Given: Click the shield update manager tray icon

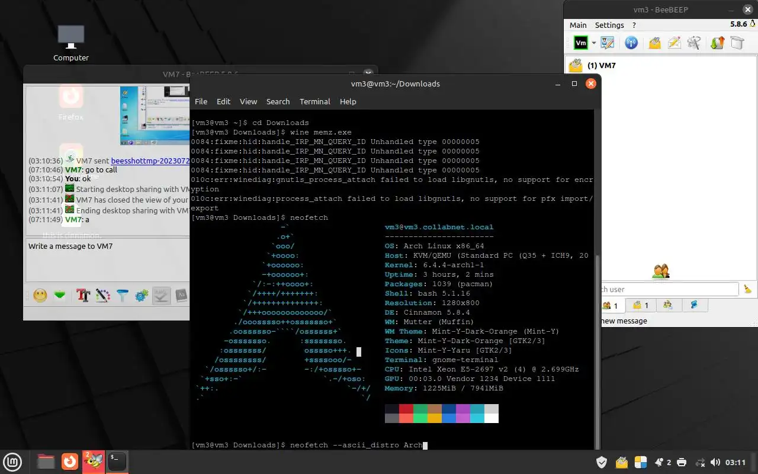Looking at the screenshot, I should (602, 462).
